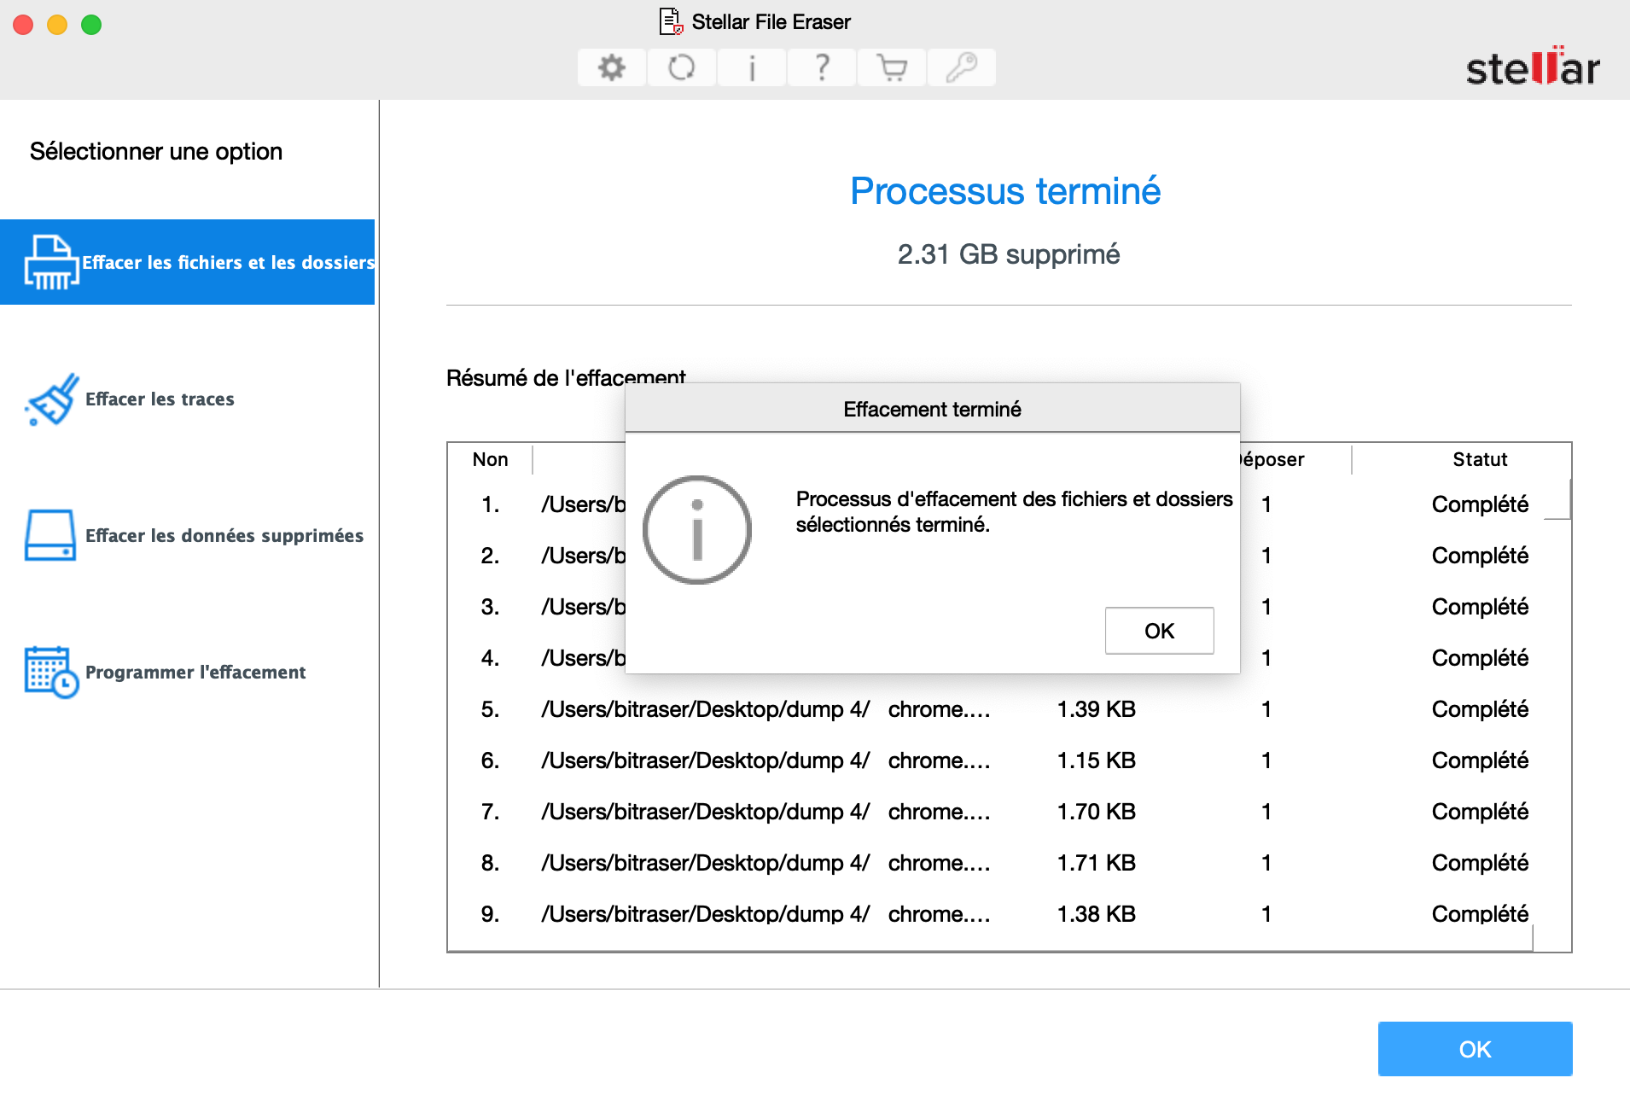Click the blue OK button at bottom

coord(1475,1049)
